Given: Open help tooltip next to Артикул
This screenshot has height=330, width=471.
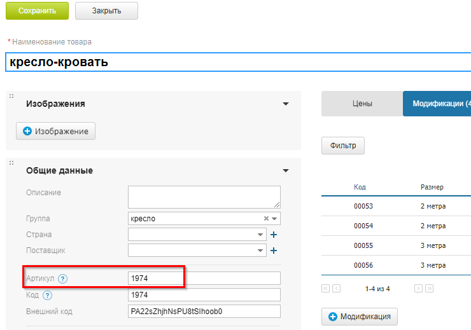Looking at the screenshot, I should pos(62,278).
